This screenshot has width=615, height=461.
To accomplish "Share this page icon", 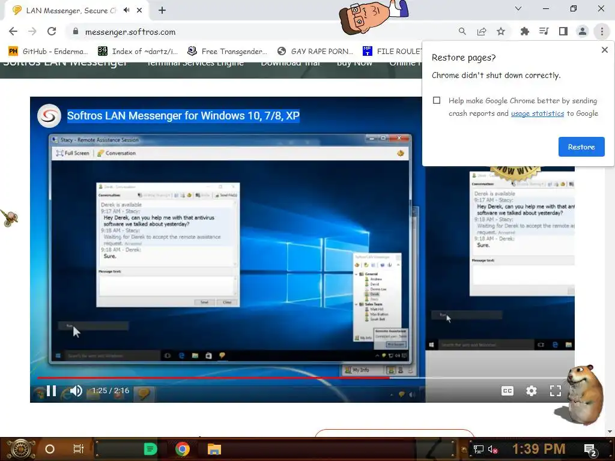I will [482, 31].
